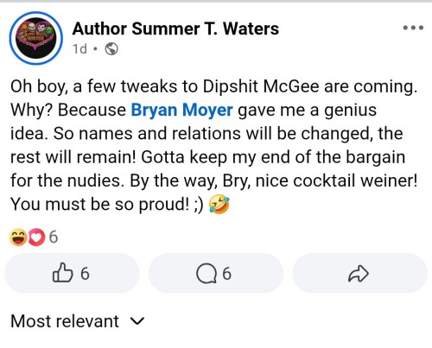
Task: Click the comment count 6 beside bubble
Action: coord(226,273)
